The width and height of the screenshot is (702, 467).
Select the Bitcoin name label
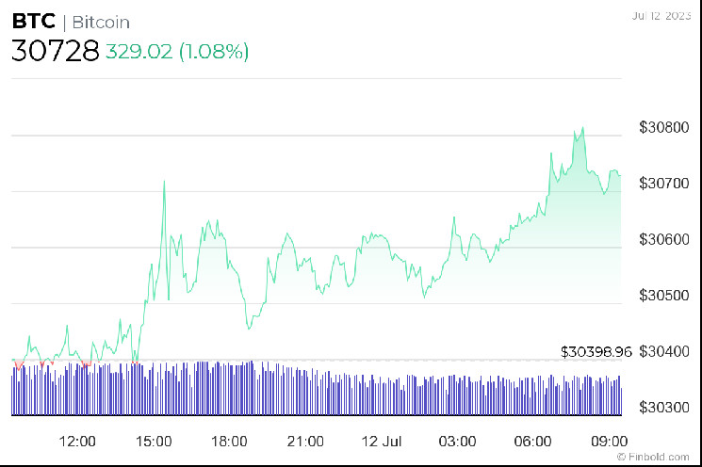click(101, 22)
